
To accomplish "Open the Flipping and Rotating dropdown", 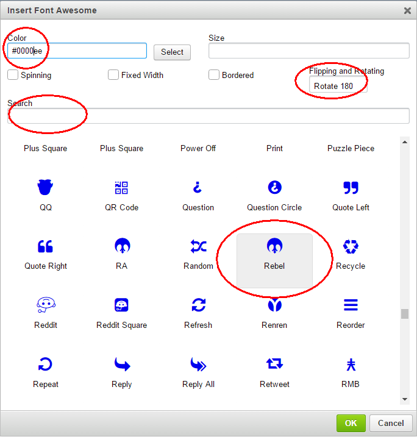I will [338, 86].
